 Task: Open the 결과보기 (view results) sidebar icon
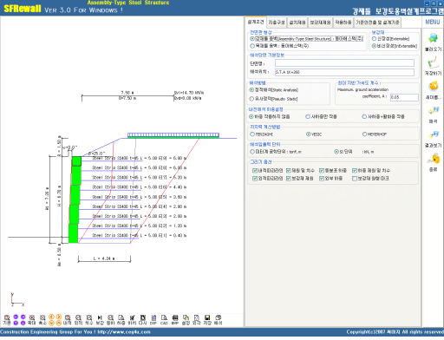(433, 134)
